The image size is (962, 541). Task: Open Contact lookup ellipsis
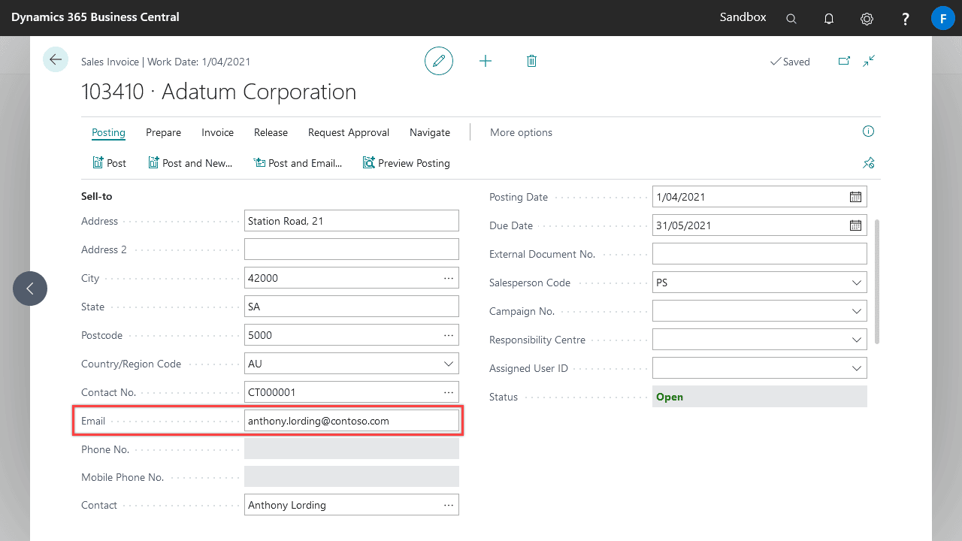(x=449, y=505)
